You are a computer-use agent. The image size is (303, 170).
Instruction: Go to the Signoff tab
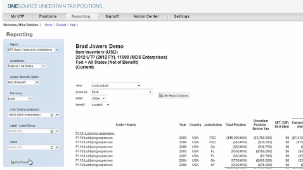coord(112,16)
